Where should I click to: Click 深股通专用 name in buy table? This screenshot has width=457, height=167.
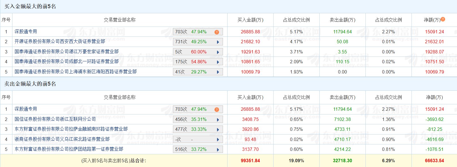[26, 32]
